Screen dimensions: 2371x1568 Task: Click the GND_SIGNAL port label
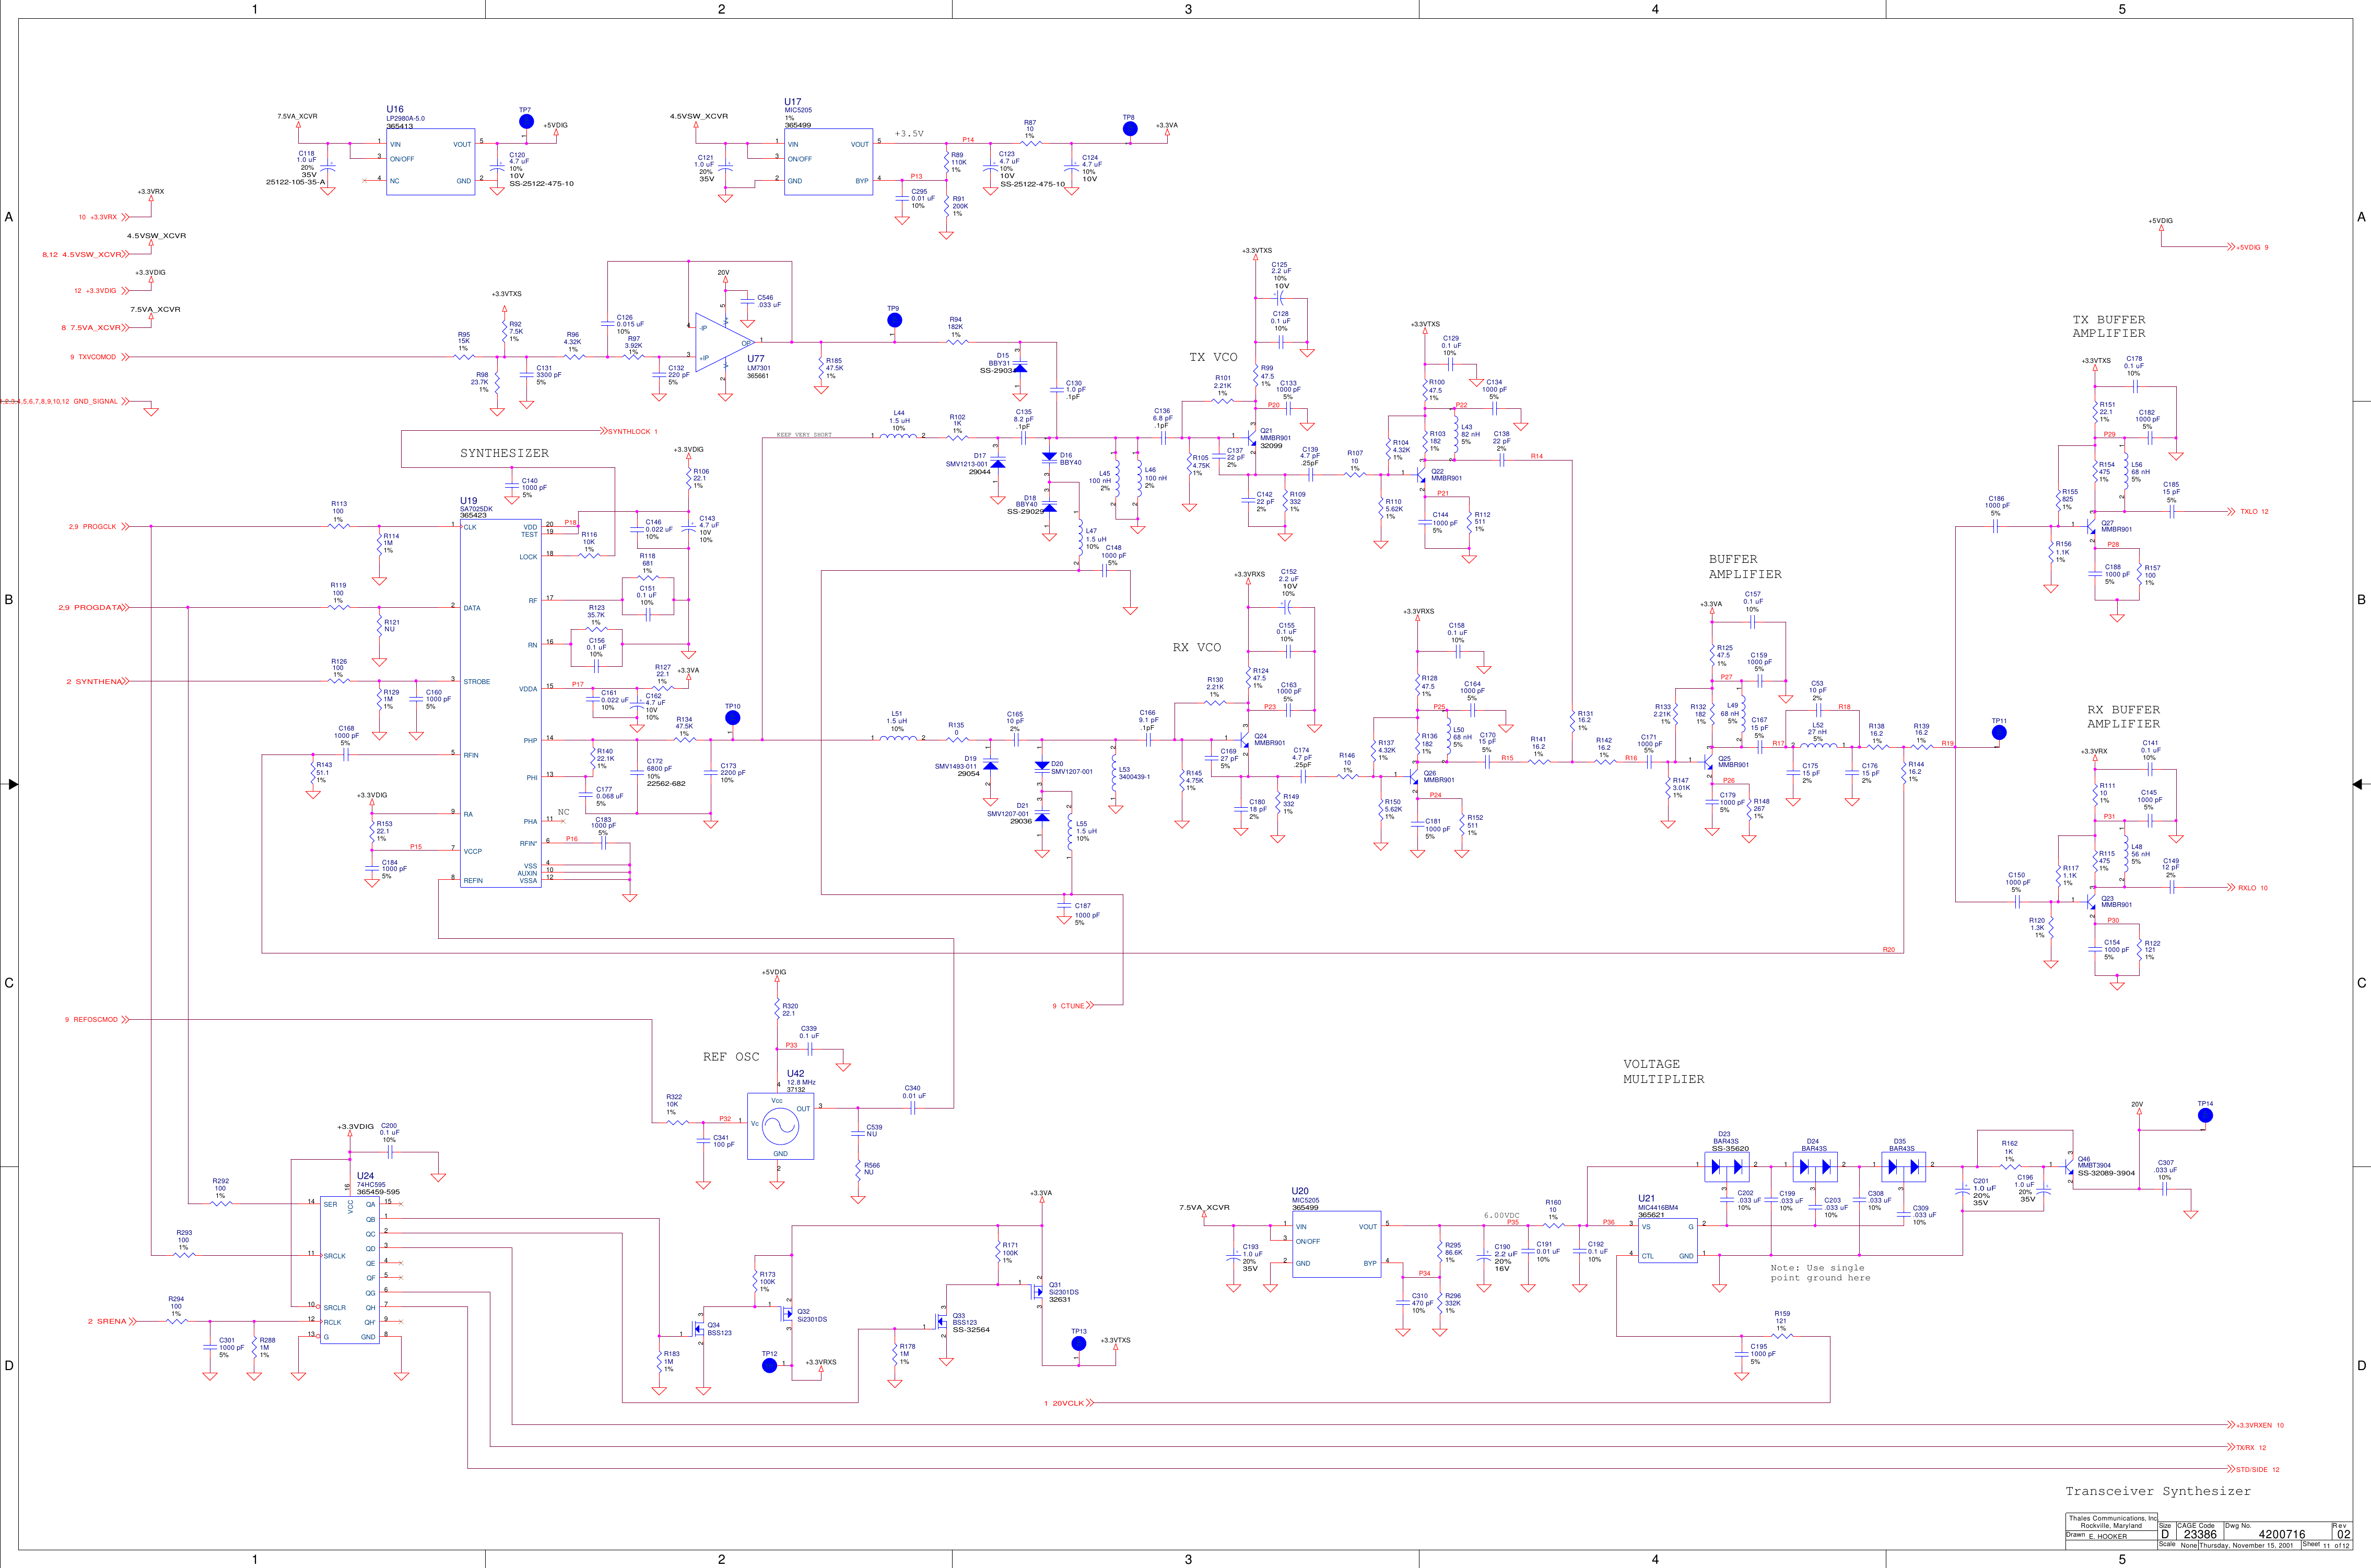click(64, 402)
